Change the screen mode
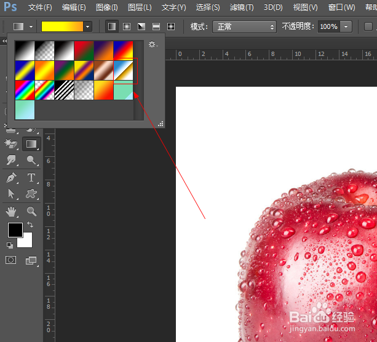This screenshot has height=342, width=377. tap(31, 260)
